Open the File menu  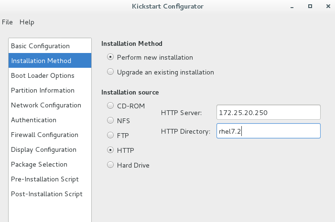7,22
